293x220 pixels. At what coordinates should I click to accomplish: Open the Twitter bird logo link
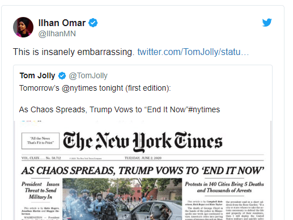tap(267, 23)
